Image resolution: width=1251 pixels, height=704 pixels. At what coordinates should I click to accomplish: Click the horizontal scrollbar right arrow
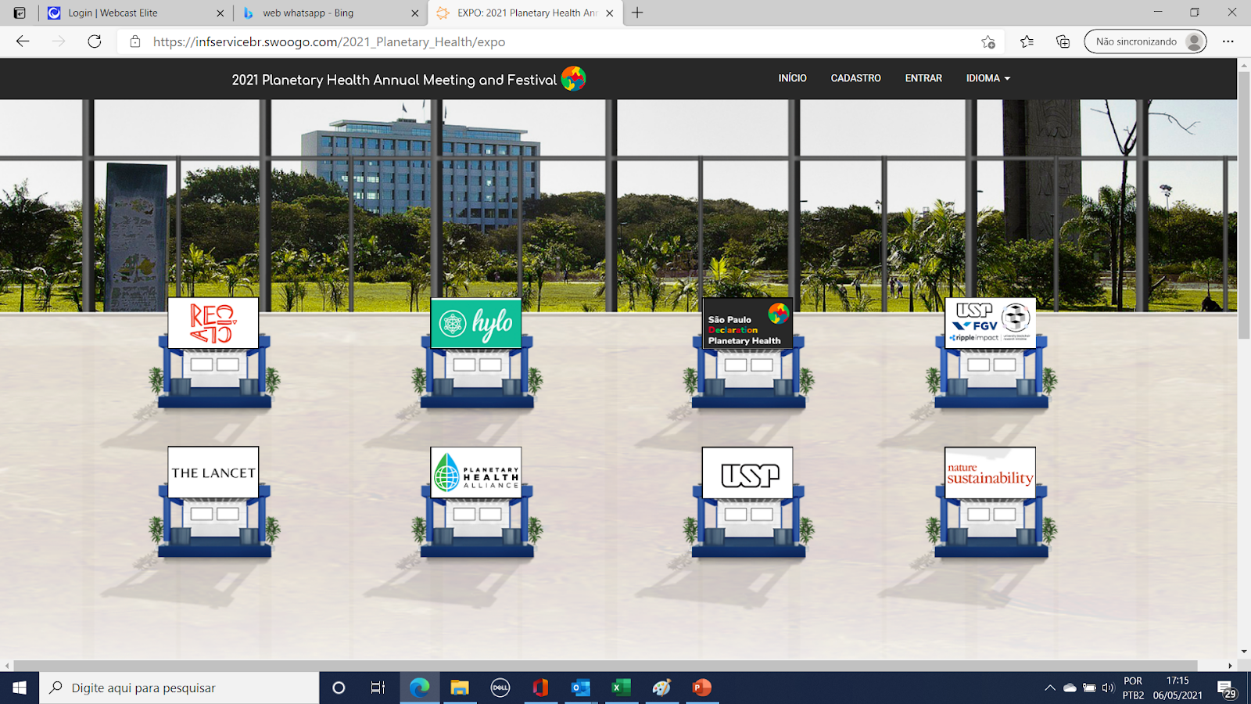[x=1230, y=666]
